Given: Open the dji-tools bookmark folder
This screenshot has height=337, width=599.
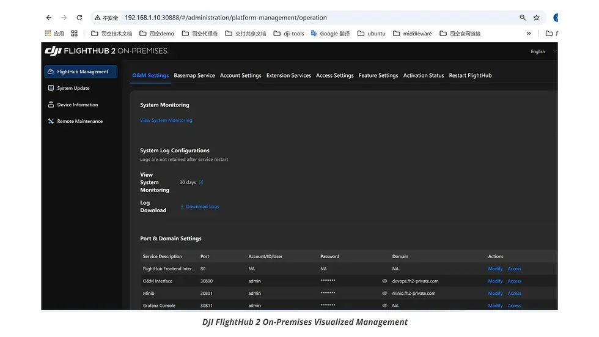Looking at the screenshot, I should click(288, 34).
